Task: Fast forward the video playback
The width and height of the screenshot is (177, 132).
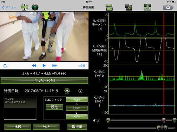Action: pos(55,65)
